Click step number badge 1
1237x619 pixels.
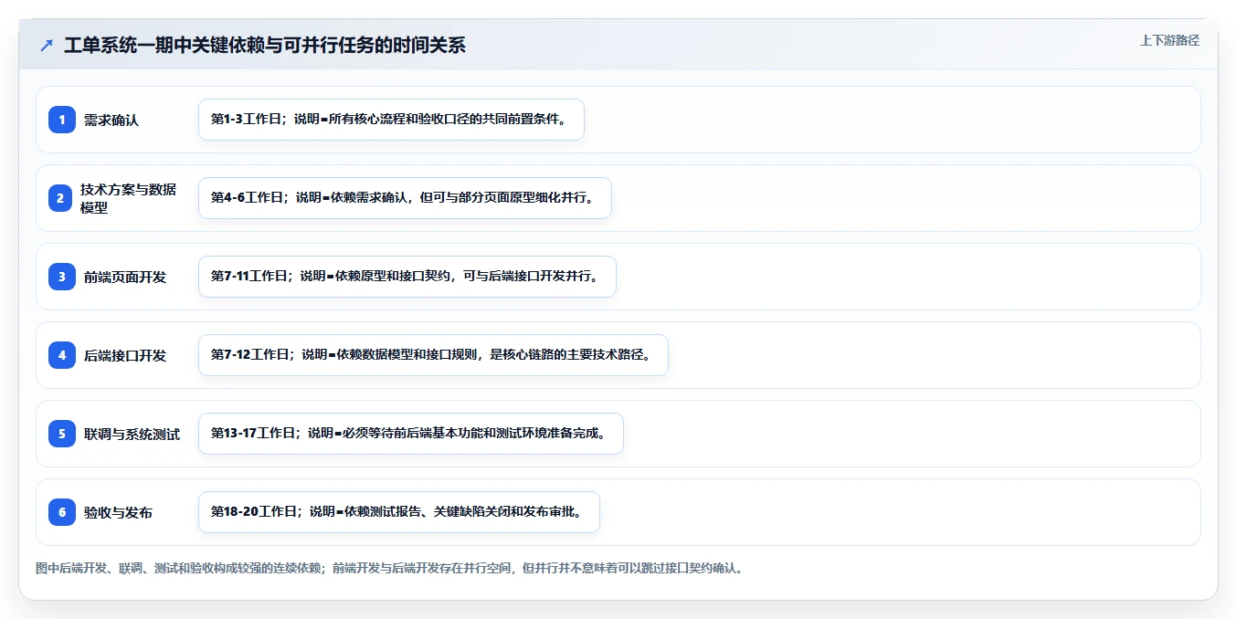click(x=62, y=120)
